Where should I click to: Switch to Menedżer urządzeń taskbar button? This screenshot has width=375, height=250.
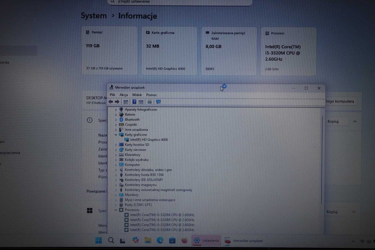244,241
